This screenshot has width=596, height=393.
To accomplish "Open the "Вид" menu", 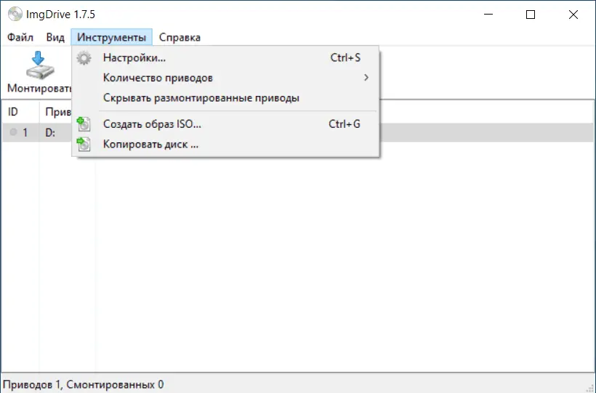I will click(x=55, y=37).
